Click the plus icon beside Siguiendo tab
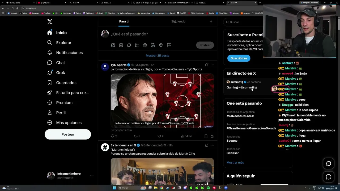This screenshot has width=340, height=191. [211, 21]
